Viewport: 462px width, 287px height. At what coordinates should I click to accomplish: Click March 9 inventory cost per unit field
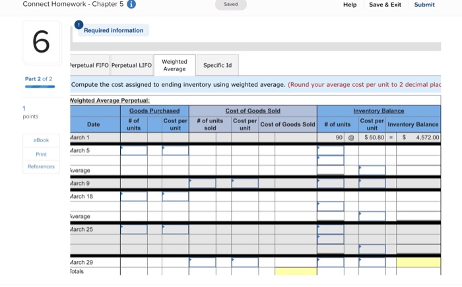[x=372, y=183]
